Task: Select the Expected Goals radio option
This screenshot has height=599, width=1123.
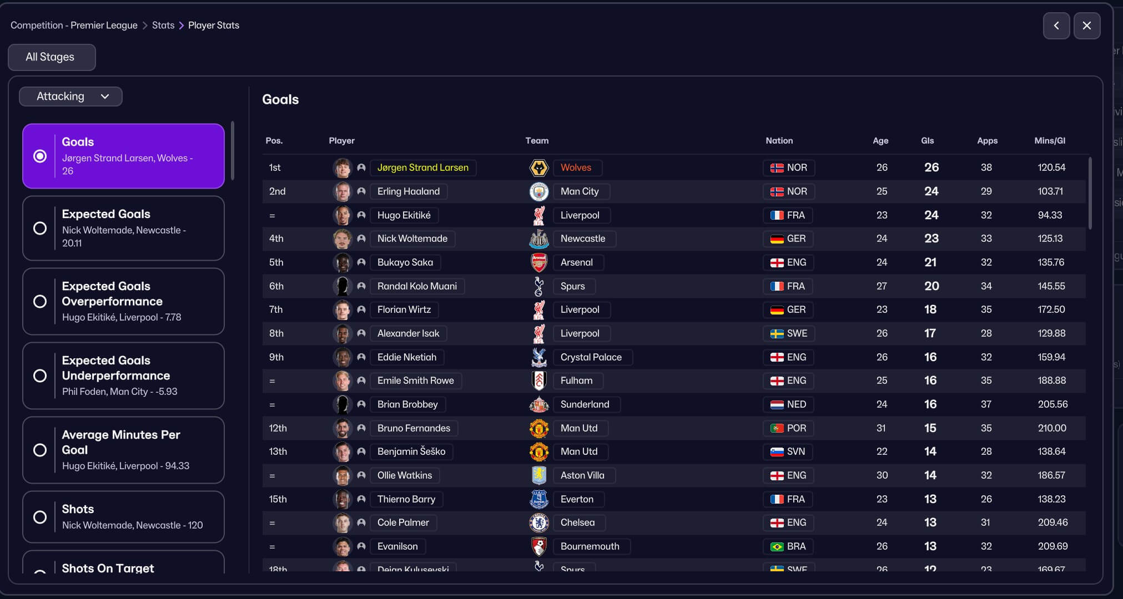Action: 40,228
